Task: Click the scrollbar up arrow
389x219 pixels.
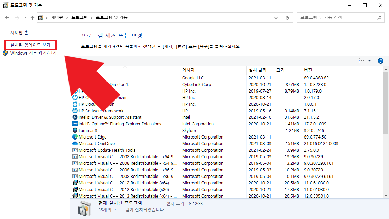Action: (x=386, y=70)
